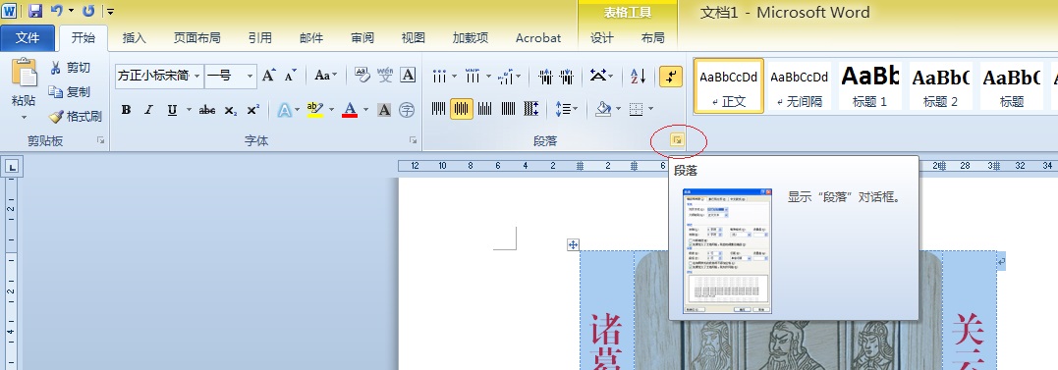Switch to the 审阅 (Review) tab
Screen dimensions: 1058x370
pos(362,38)
